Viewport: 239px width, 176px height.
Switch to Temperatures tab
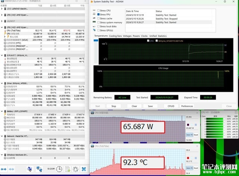pos(101,36)
